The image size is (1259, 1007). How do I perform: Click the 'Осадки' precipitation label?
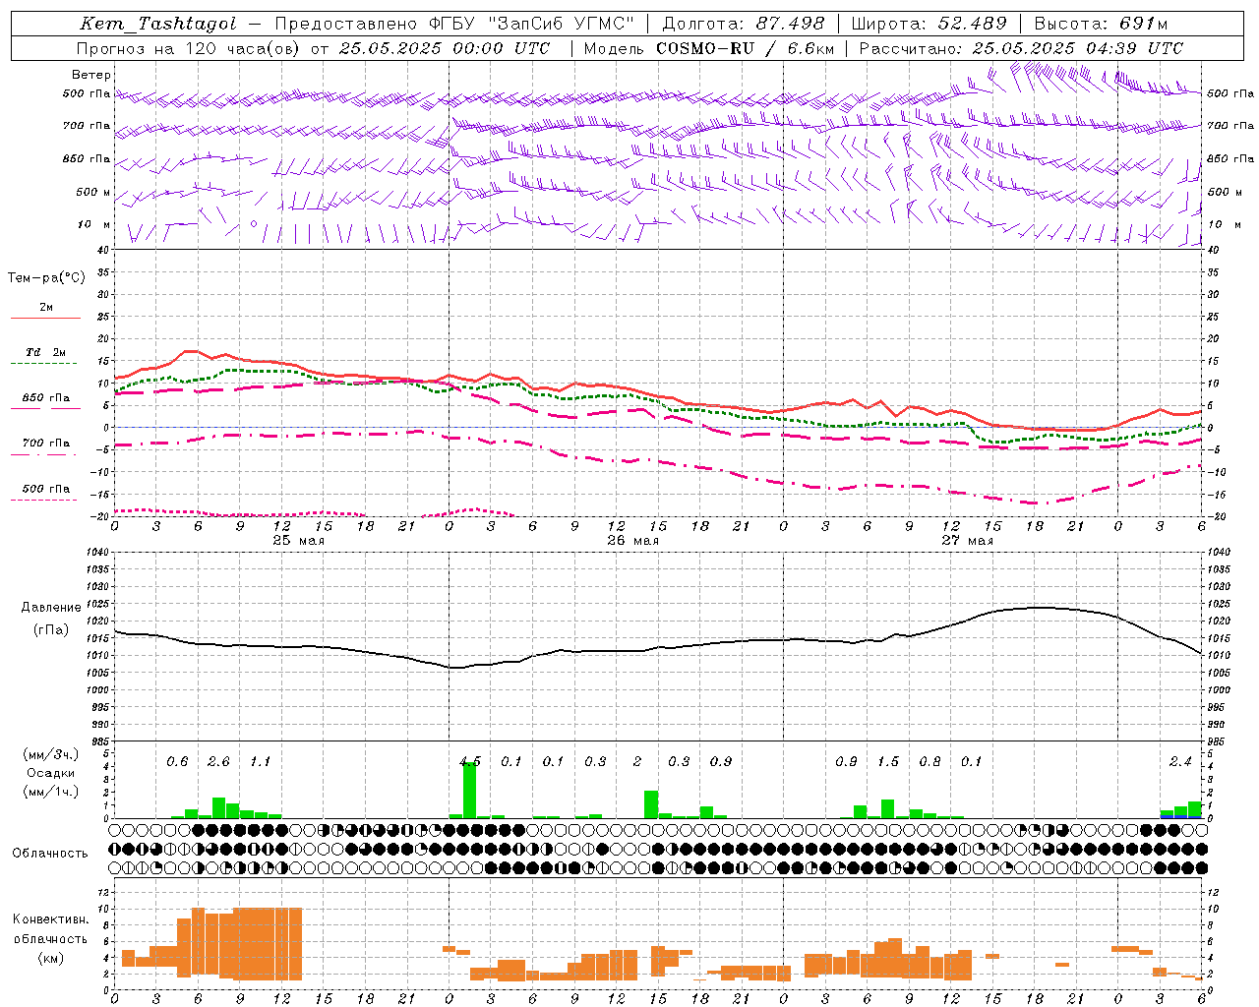pyautogui.click(x=51, y=773)
